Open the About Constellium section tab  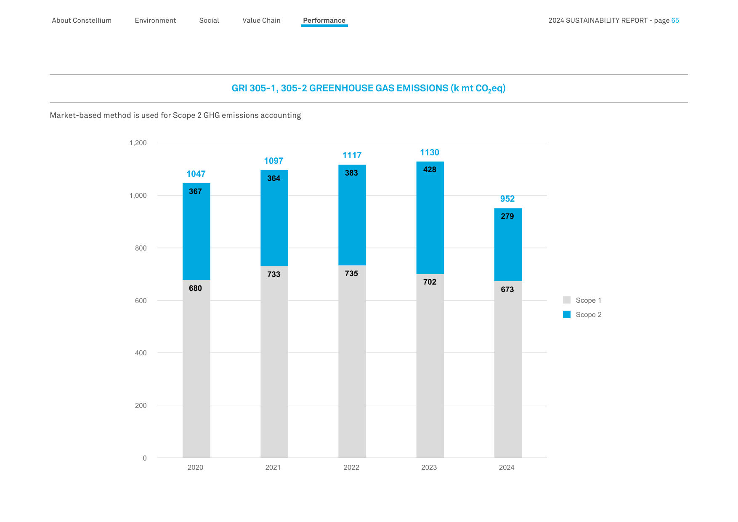[82, 20]
